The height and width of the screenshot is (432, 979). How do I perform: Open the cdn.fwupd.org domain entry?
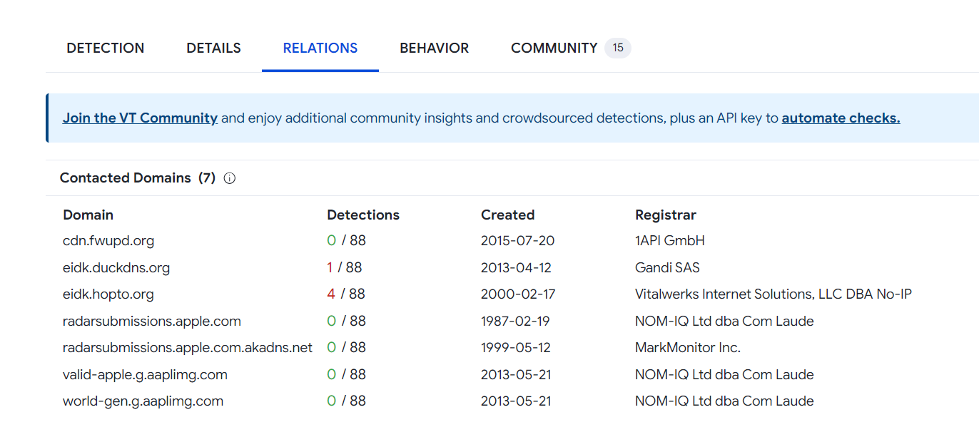tap(108, 241)
